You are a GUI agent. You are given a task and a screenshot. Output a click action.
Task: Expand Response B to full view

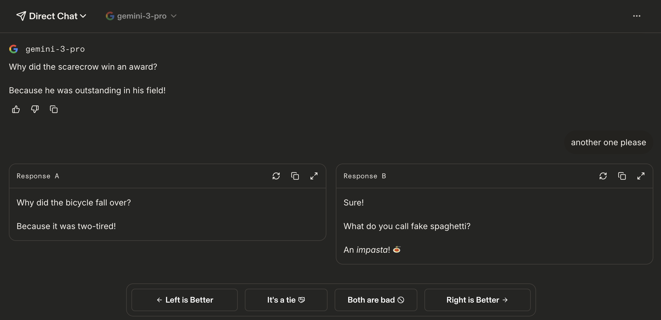coord(641,176)
